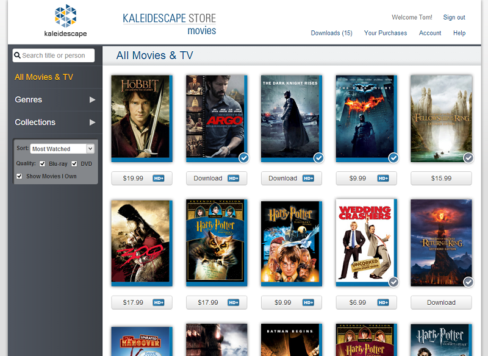Click the checkmark badge on Return of the King
488x356 pixels.
[468, 282]
